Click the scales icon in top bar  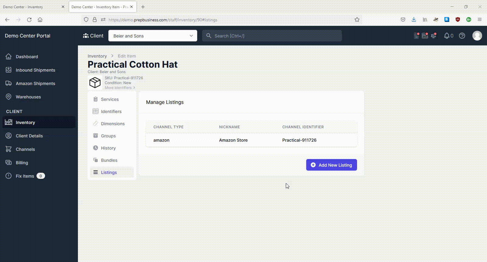433,35
